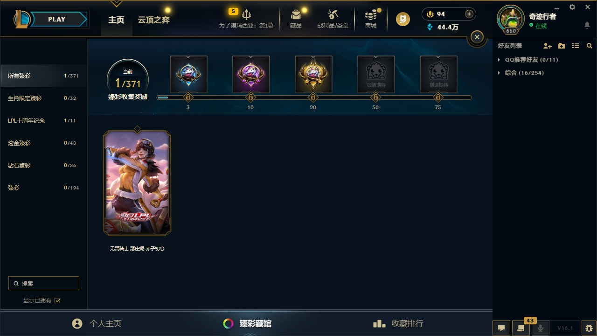Viewport: 597px width, 336px height.
Task: Search friends with magnifier icon
Action: (x=590, y=46)
